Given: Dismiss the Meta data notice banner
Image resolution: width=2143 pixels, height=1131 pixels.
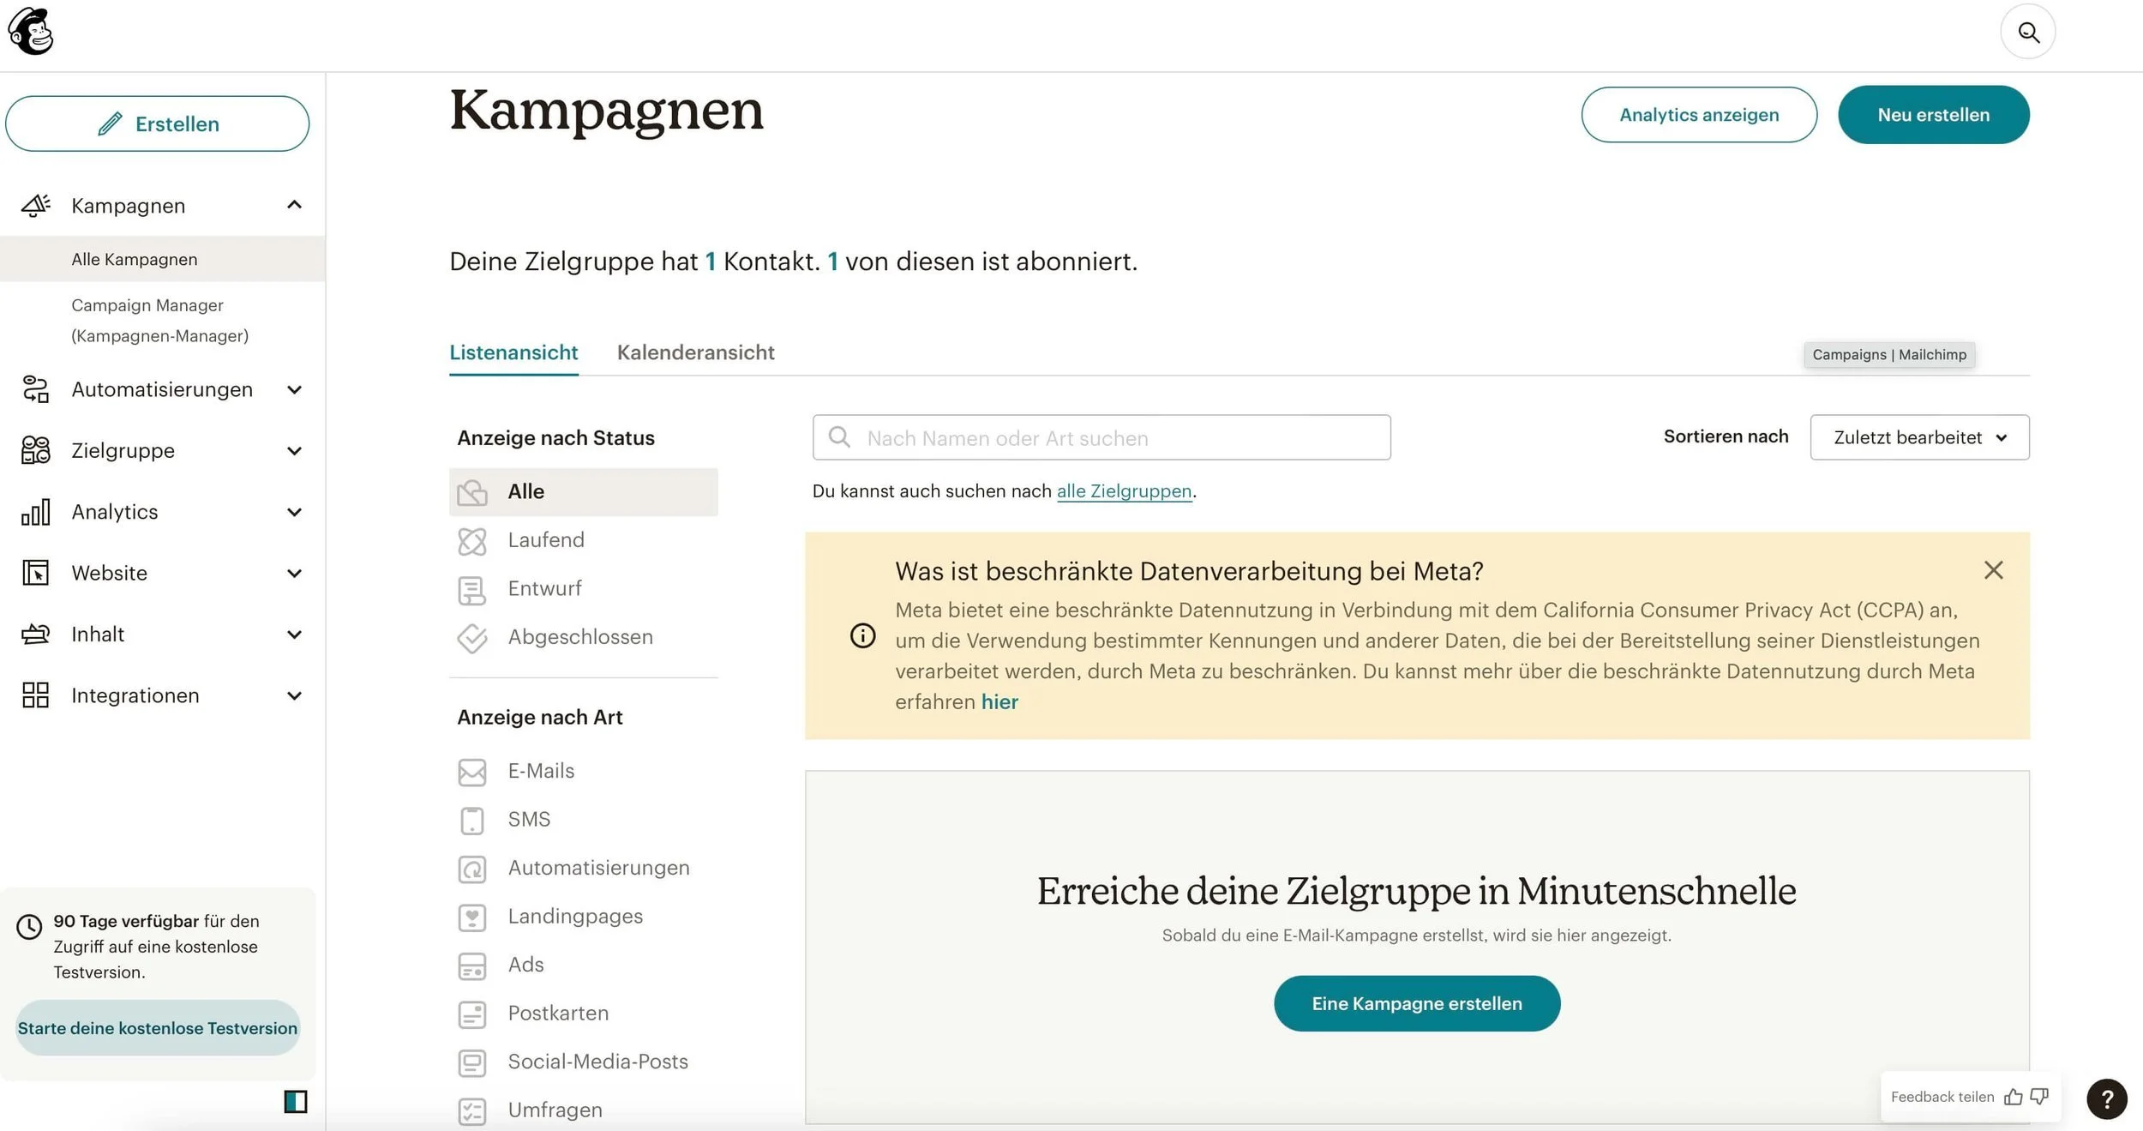Looking at the screenshot, I should pos(1993,570).
